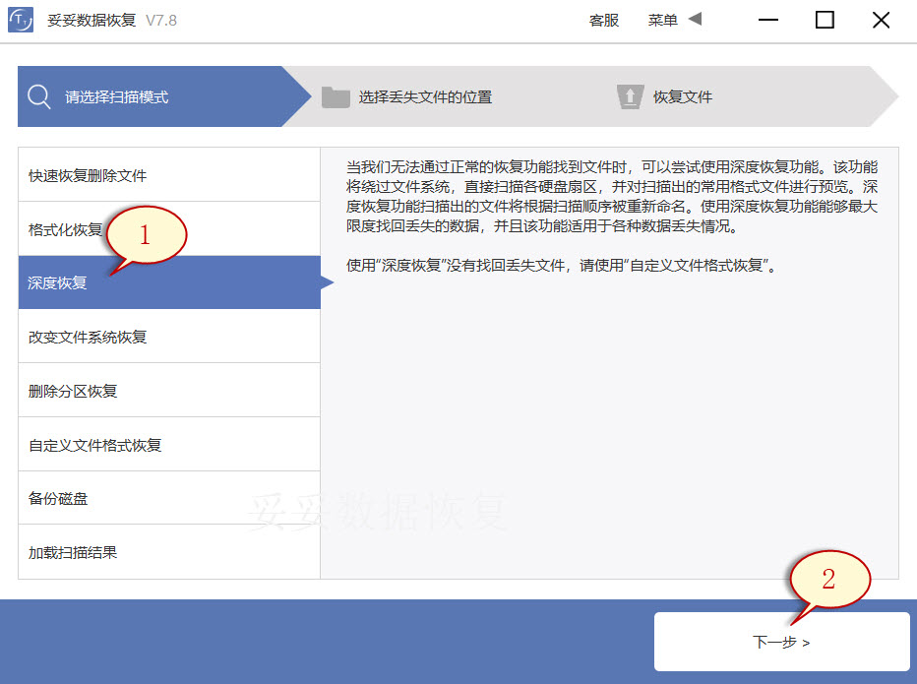The height and width of the screenshot is (684, 917).
Task: Click the magnifier icon in scan mode step
Action: 39,96
